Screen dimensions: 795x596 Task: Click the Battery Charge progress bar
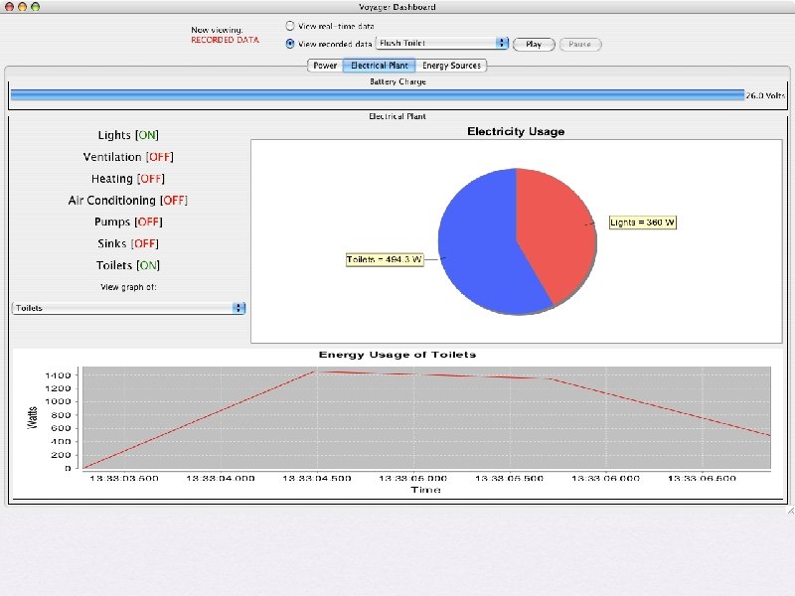pos(378,95)
